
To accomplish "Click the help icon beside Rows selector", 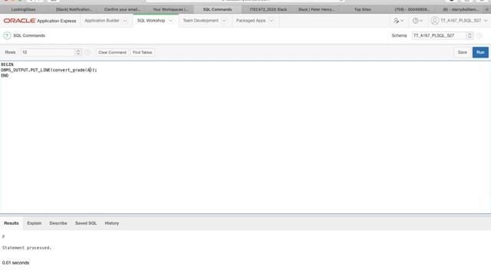I will coord(87,52).
